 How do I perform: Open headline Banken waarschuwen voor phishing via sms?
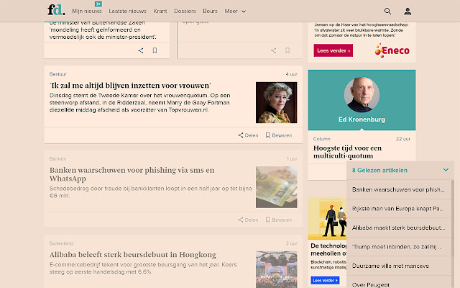(132, 174)
